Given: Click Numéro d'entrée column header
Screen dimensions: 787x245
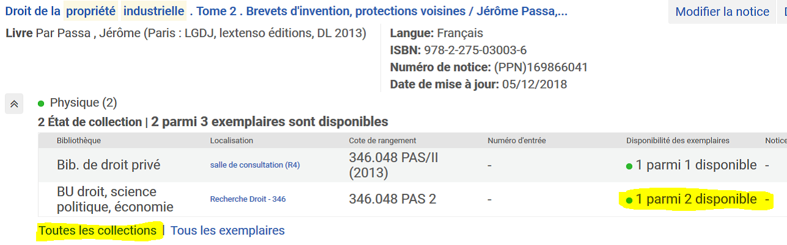Looking at the screenshot, I should pos(516,141).
